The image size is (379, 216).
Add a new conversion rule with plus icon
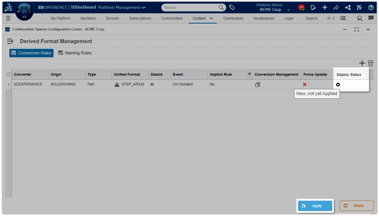362,63
